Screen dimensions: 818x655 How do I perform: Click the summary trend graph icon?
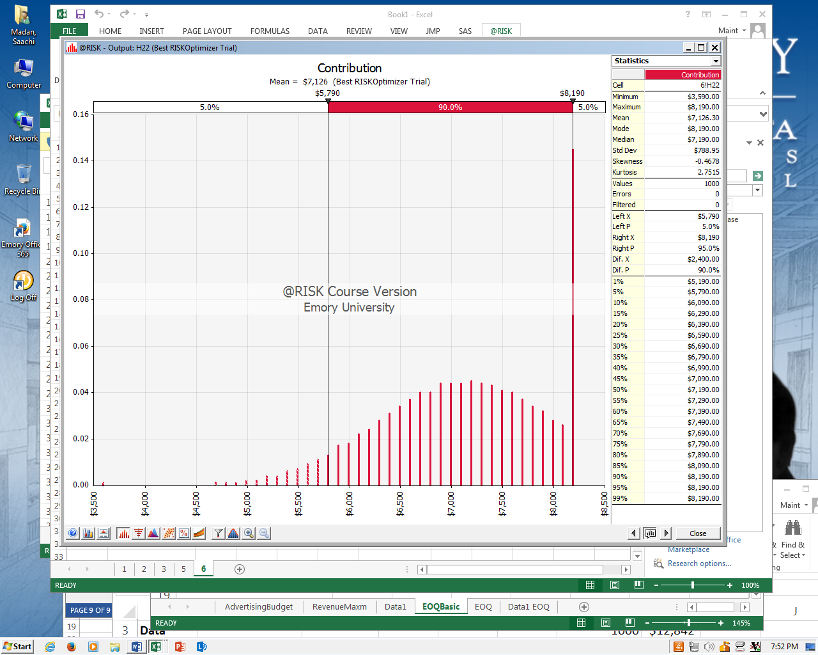[199, 533]
